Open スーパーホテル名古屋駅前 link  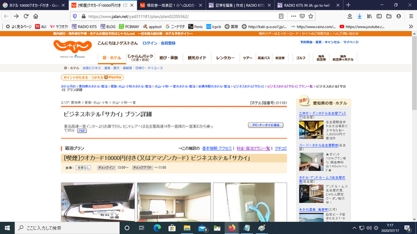(319, 145)
